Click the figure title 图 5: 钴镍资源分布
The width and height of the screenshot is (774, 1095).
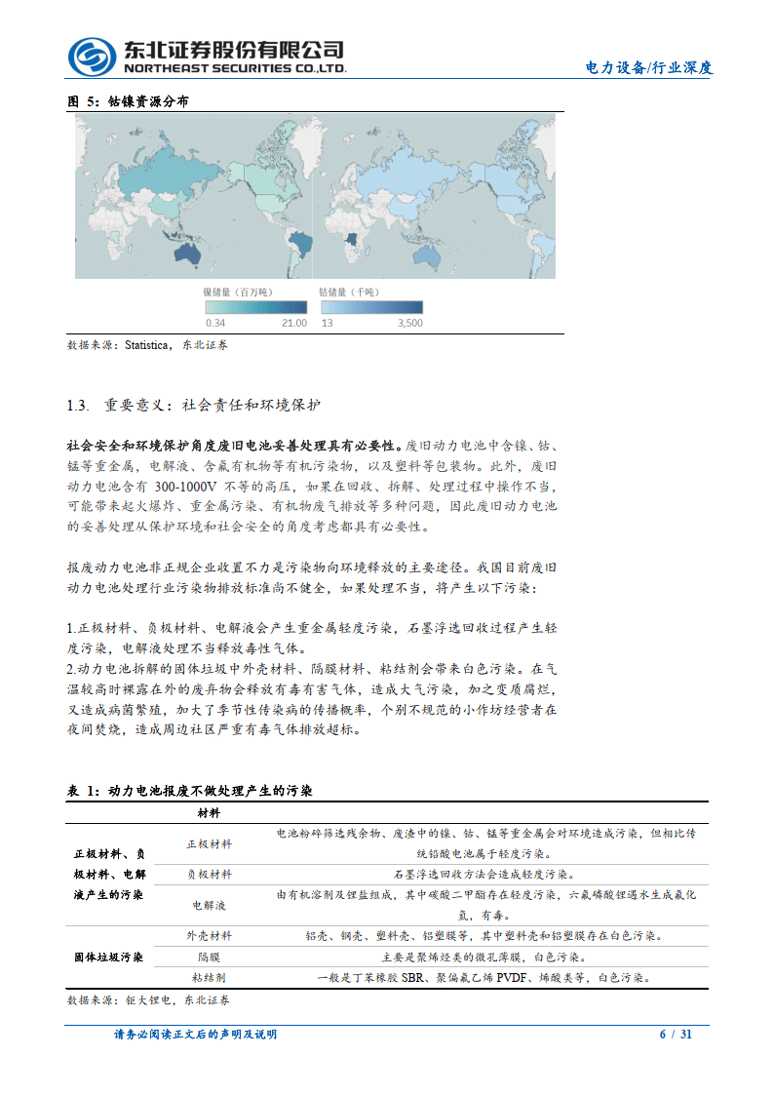[128, 101]
